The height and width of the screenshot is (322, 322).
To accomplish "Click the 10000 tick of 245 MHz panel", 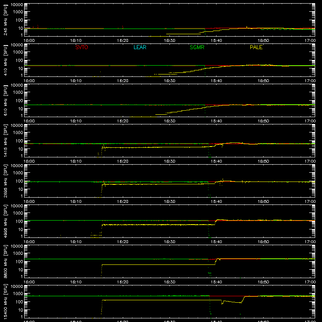I will (x=17, y=5).
